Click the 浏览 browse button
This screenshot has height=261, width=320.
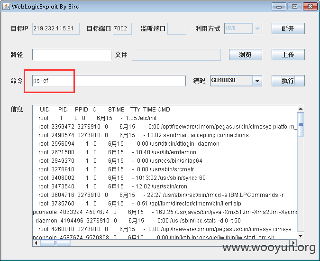(x=245, y=55)
